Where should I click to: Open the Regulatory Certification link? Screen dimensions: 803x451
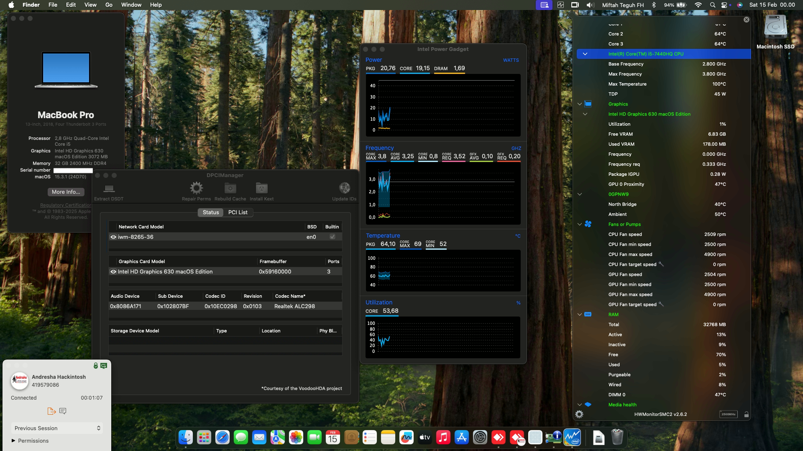(x=65, y=205)
